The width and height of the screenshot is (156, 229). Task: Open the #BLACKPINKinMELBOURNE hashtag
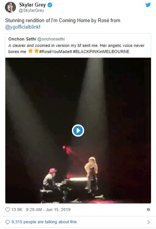[x=101, y=52]
